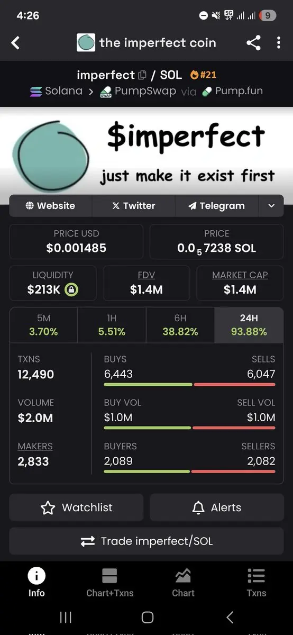Toggle the Alerts bell button
293x635 pixels.
216,507
